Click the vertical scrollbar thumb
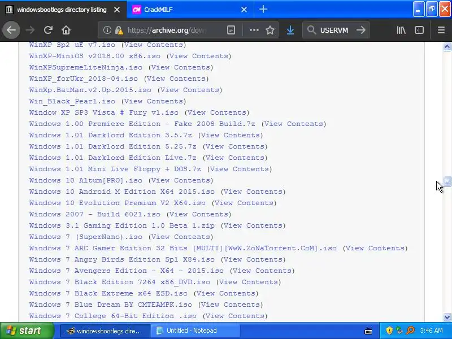452x339 pixels. coord(447,181)
